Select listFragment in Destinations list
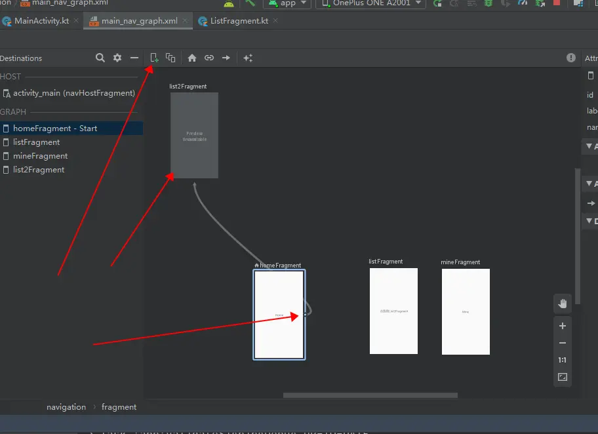The width and height of the screenshot is (598, 434). tap(36, 142)
